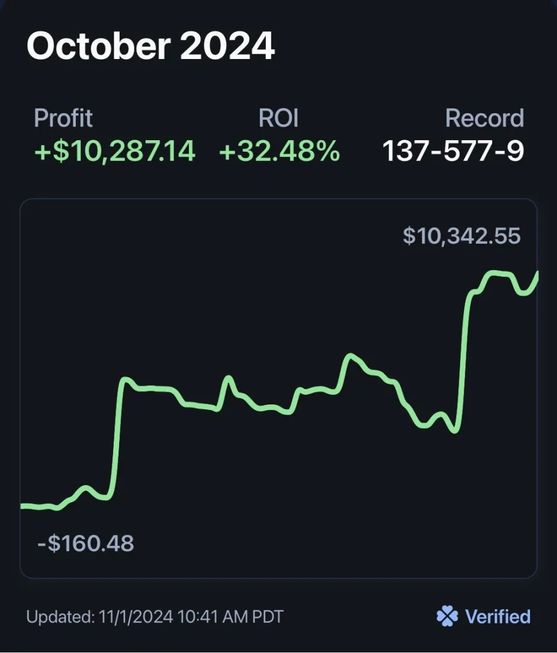
Task: Select the ROI stat showing +32.48%
Action: tap(278, 152)
